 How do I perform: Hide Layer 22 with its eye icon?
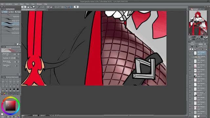click(x=190, y=53)
